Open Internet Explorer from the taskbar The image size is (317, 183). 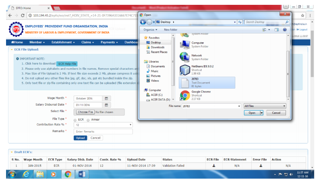[26, 175]
